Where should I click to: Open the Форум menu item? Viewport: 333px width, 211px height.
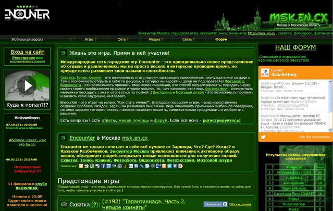point(221,39)
